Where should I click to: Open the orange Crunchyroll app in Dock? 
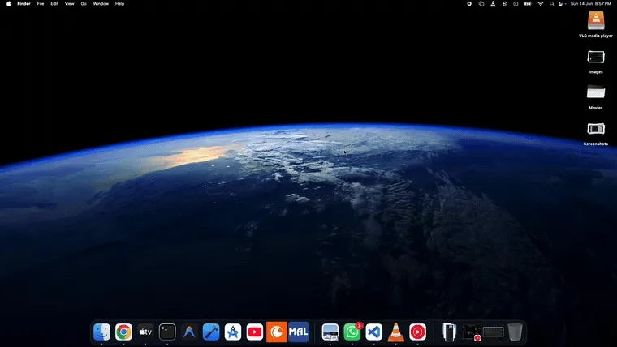coord(277,332)
